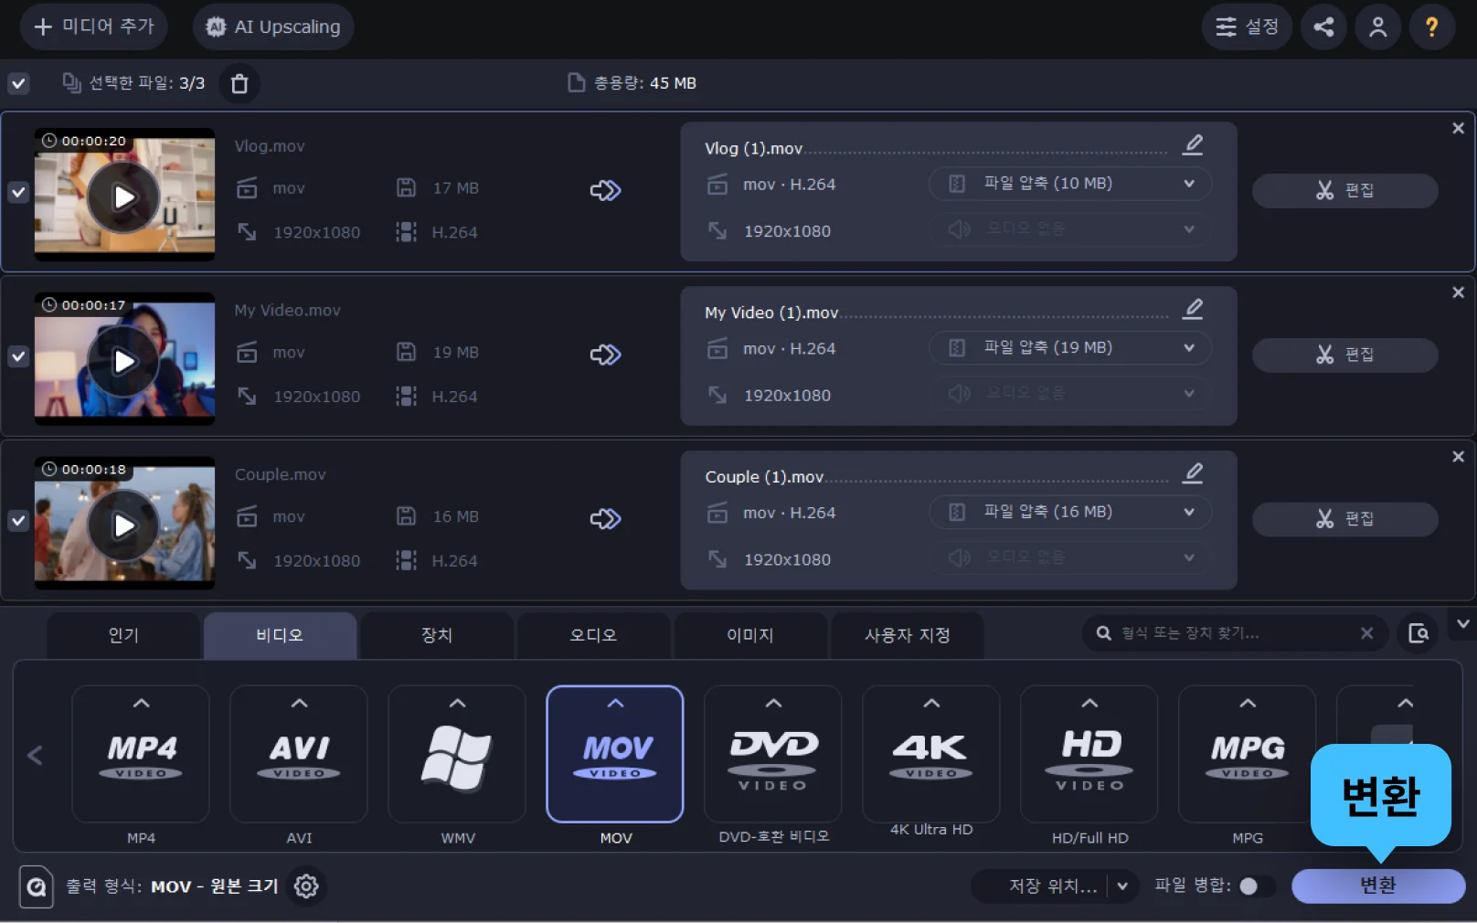Expand the MOV presets chevron
This screenshot has width=1477, height=923.
click(x=615, y=703)
